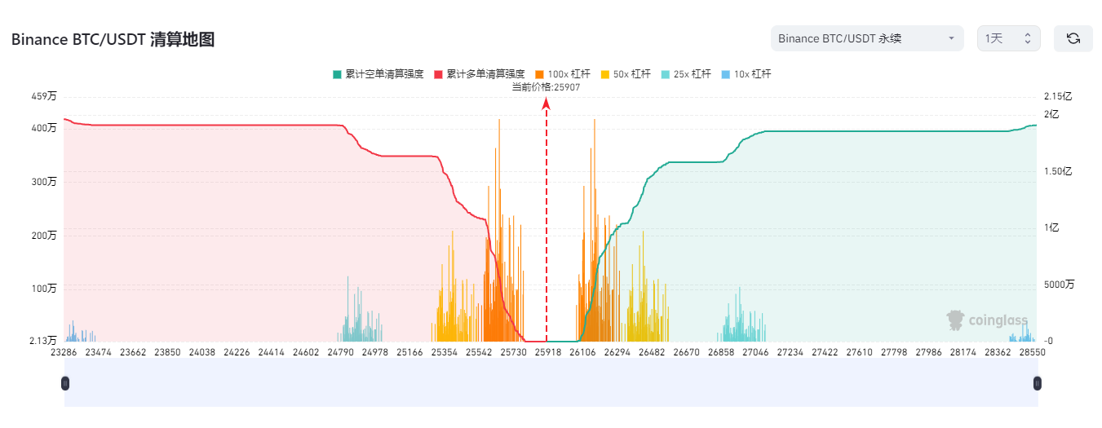The height and width of the screenshot is (428, 1102).
Task: Click the 23286 x-axis label
Action: click(x=64, y=352)
